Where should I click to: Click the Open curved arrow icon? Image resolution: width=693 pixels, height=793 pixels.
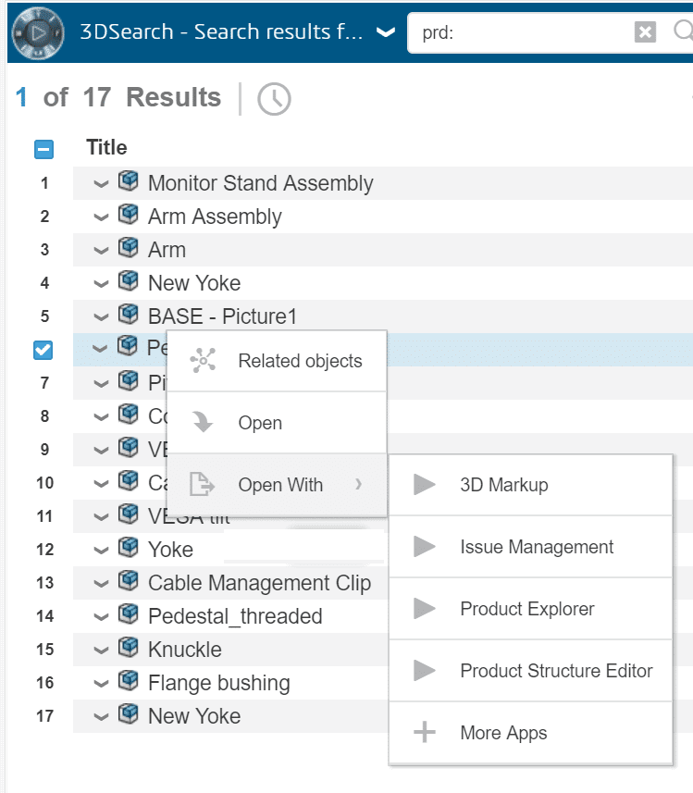point(203,422)
